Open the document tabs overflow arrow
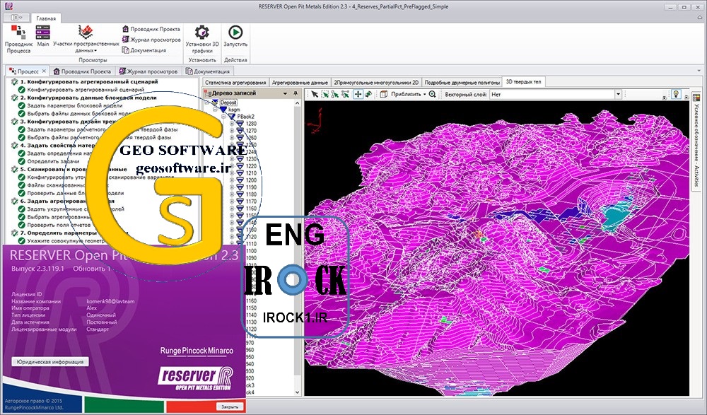The width and height of the screenshot is (707, 415). (x=699, y=71)
